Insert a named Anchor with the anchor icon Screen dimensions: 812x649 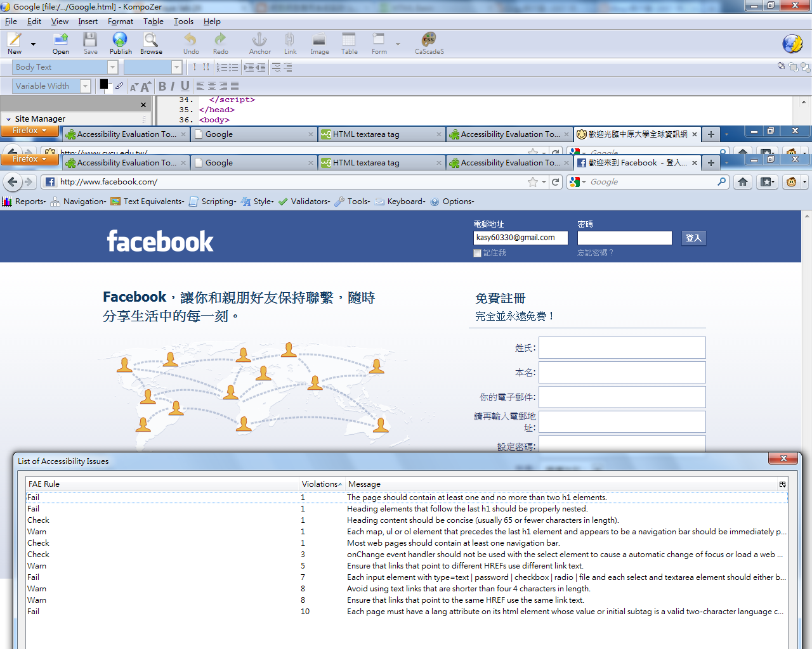(259, 40)
